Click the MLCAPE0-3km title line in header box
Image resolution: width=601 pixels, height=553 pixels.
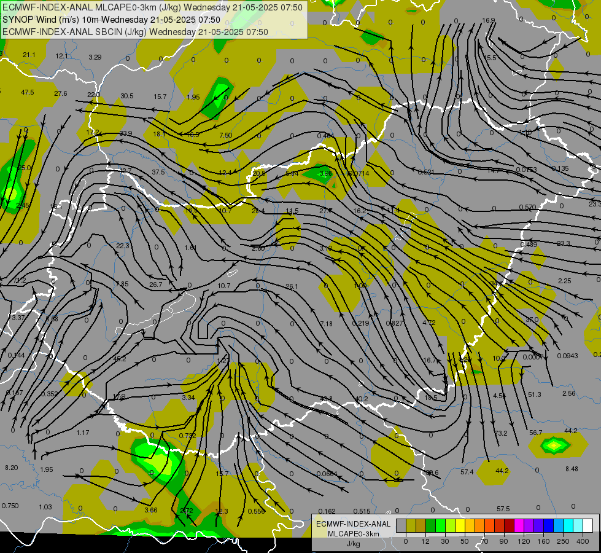(x=152, y=7)
